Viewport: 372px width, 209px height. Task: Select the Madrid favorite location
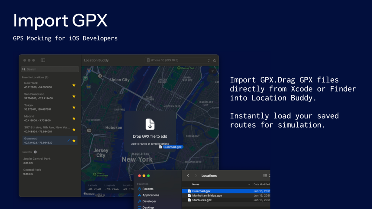pyautogui.click(x=50, y=118)
